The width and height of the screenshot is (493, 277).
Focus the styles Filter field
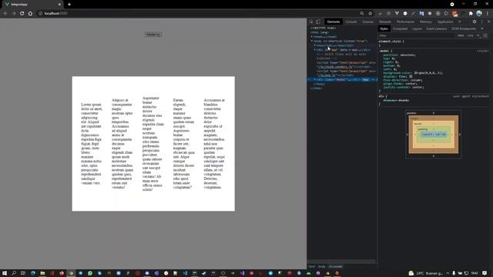[x=417, y=35]
